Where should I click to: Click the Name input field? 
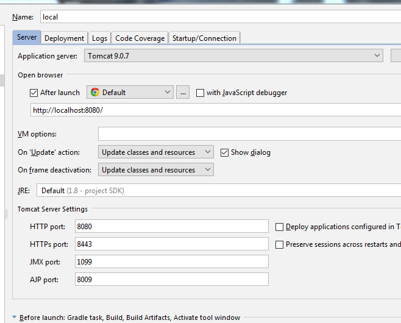pos(221,16)
